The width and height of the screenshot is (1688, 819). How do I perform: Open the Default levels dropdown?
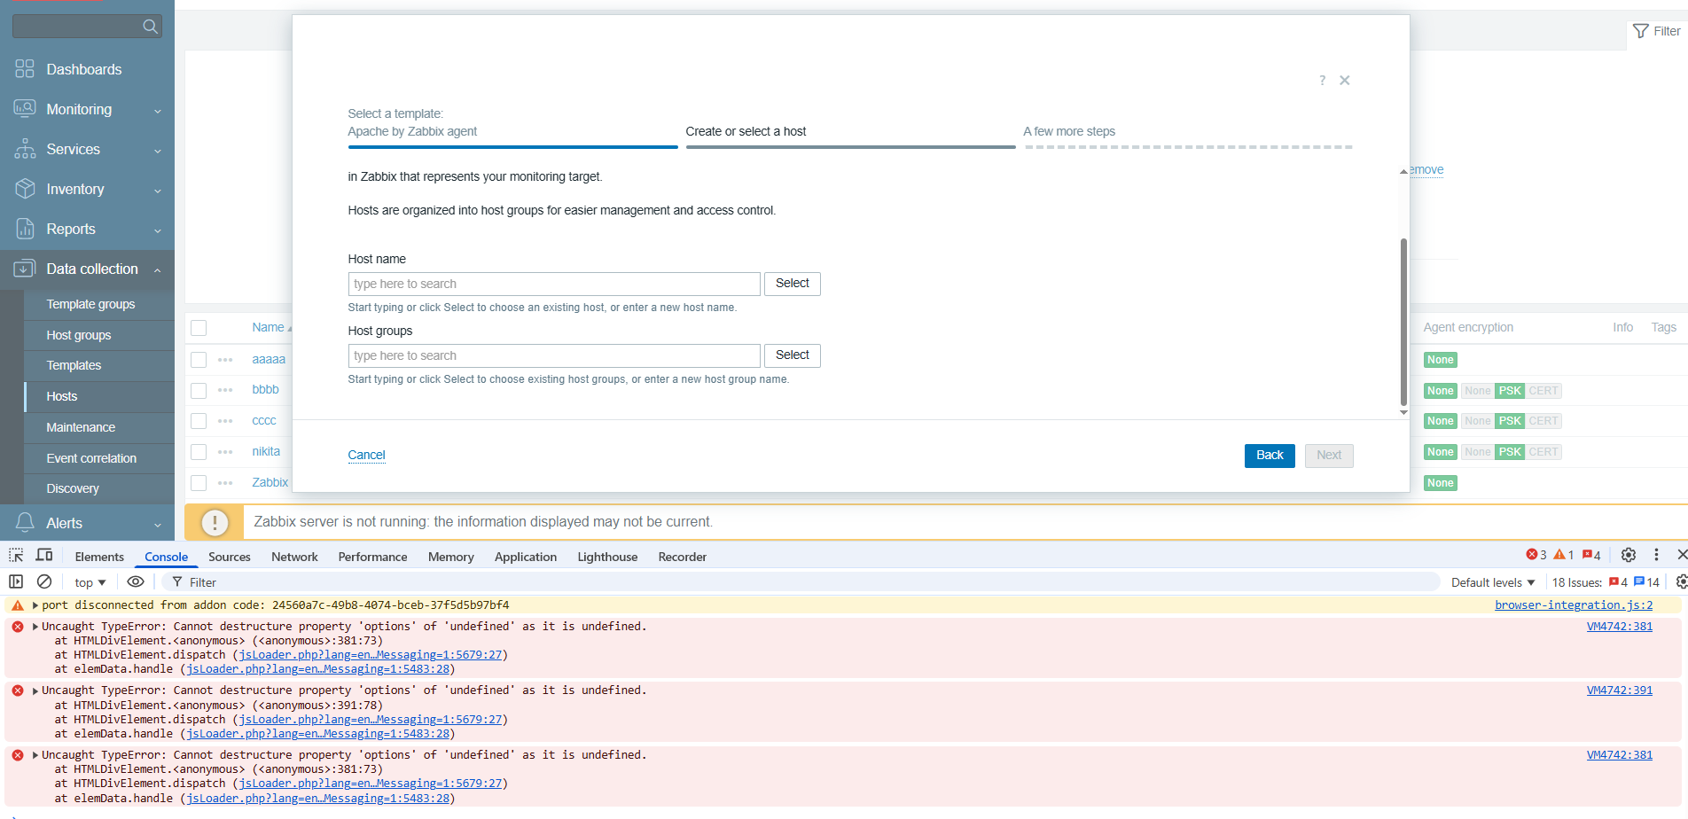click(x=1493, y=582)
